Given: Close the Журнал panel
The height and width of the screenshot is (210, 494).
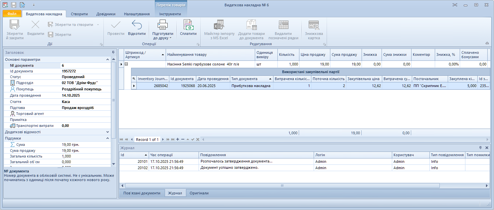Looking at the screenshot, I should [x=487, y=148].
